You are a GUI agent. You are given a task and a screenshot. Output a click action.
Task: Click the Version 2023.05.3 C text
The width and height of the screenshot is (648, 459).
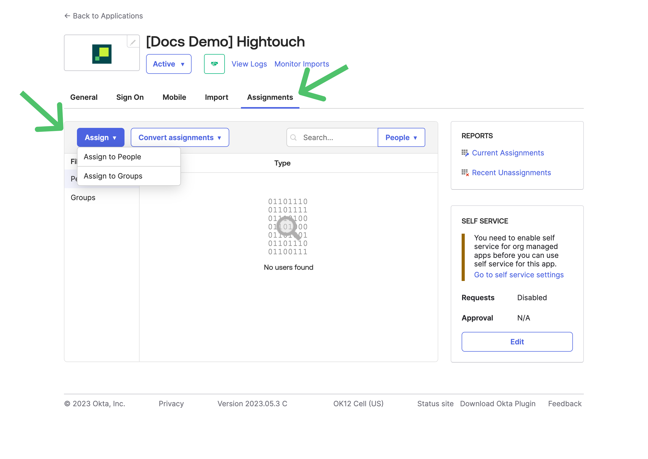(252, 404)
